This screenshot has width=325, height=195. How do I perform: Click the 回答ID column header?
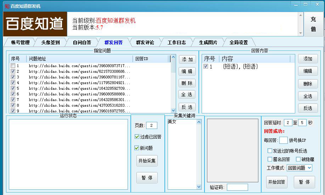[x=151, y=59]
